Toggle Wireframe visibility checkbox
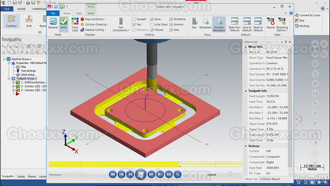This screenshot has height=186, width=330. [x=171, y=19]
